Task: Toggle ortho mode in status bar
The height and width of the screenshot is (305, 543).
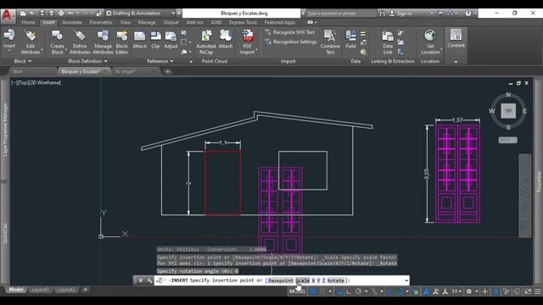Action: (x=349, y=291)
